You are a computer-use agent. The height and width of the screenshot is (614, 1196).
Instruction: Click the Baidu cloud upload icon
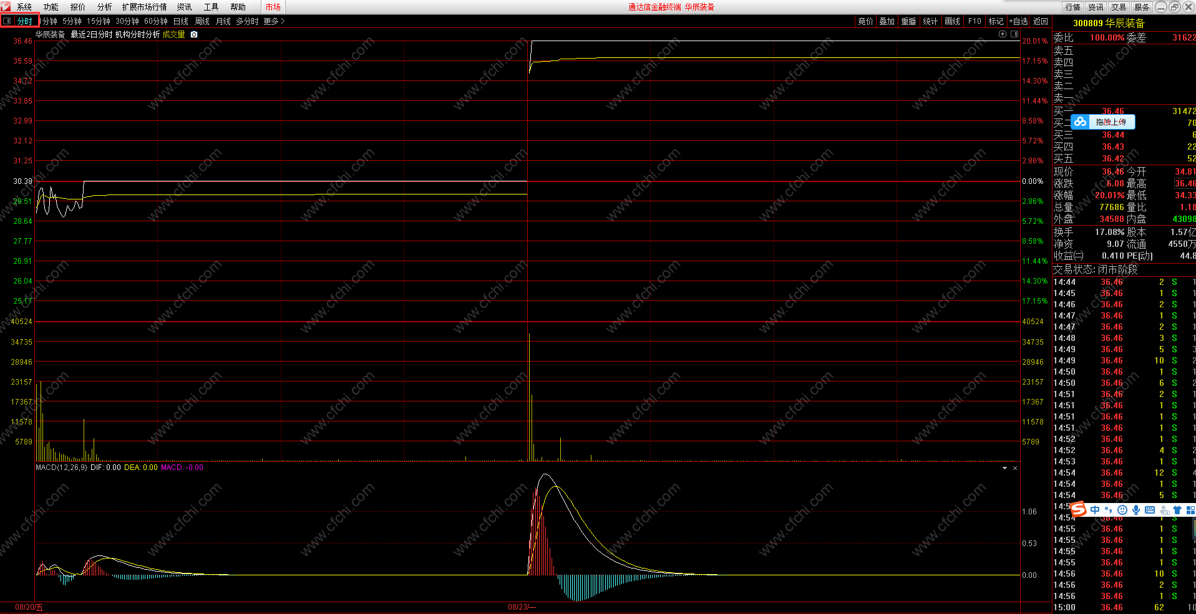coord(1080,122)
